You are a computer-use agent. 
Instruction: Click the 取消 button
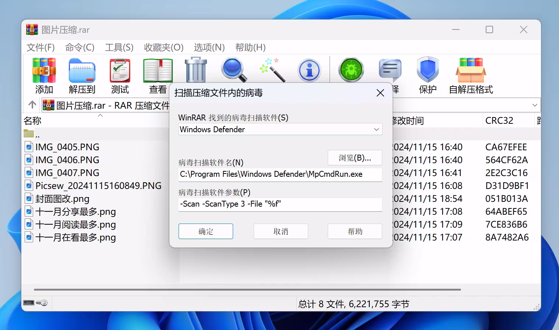[281, 231]
